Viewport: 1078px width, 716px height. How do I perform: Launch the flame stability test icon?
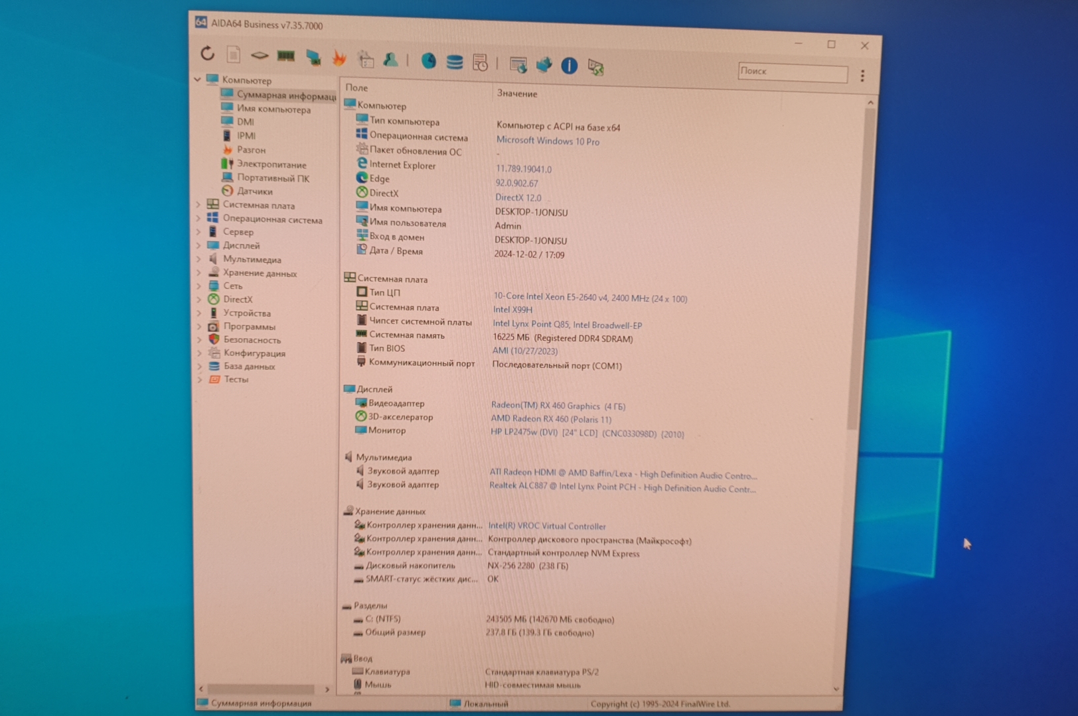pos(339,59)
